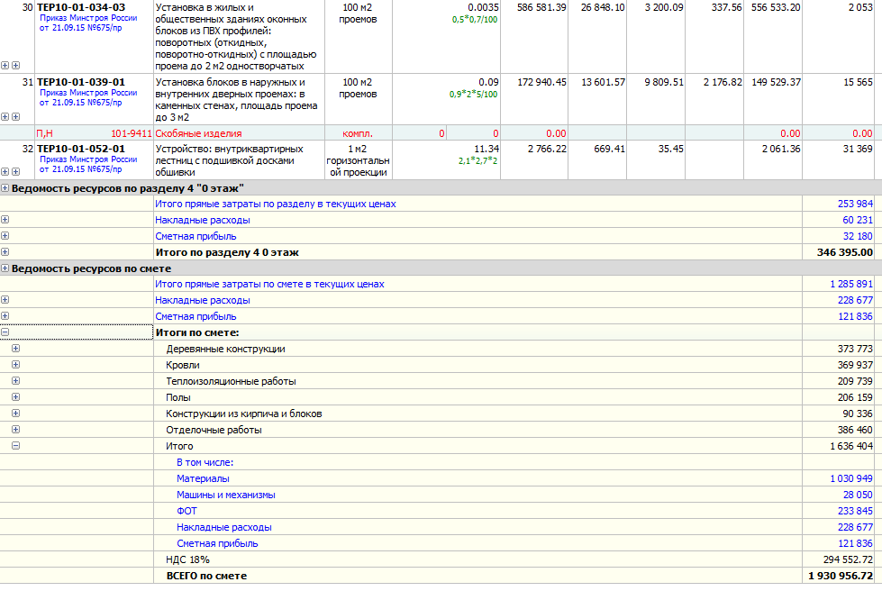Image resolution: width=882 pixels, height=591 pixels.
Task: Expand the "Ведомость ресурсов по смете" section
Action: [x=5, y=268]
